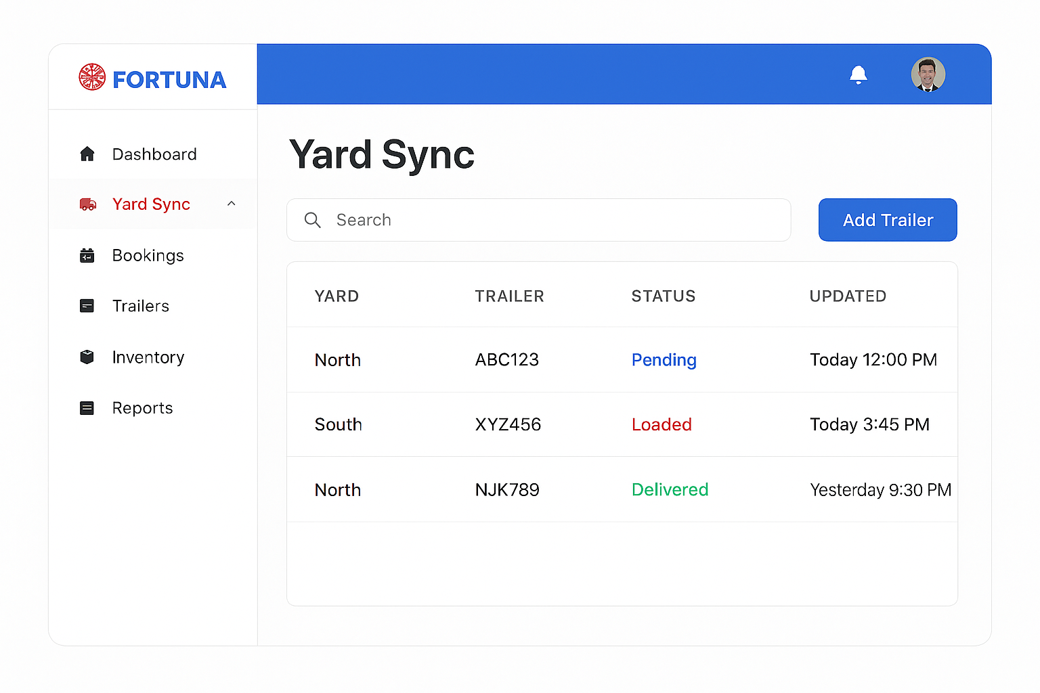Viewport: 1040px width, 693px height.
Task: Open notifications via the bell icon
Action: tap(858, 74)
